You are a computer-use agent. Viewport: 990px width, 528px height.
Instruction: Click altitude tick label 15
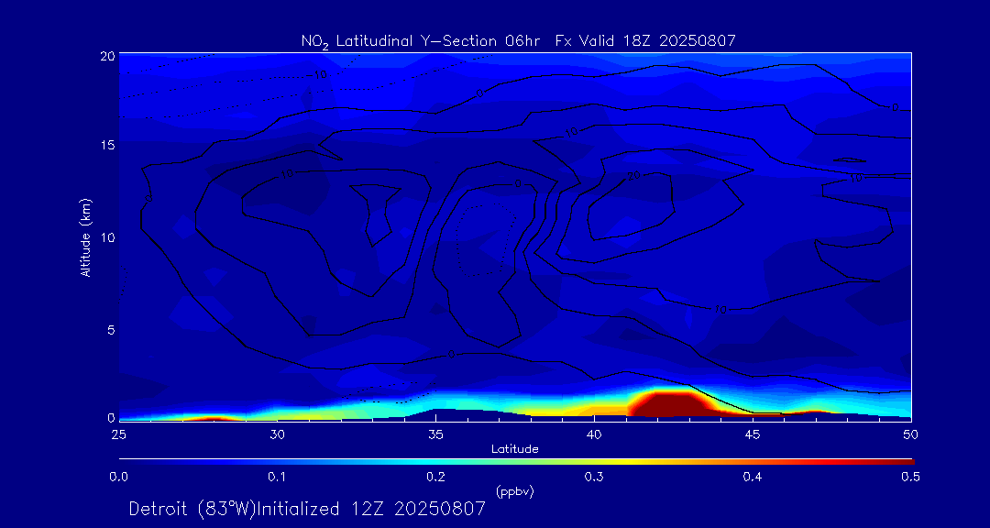[x=108, y=145]
